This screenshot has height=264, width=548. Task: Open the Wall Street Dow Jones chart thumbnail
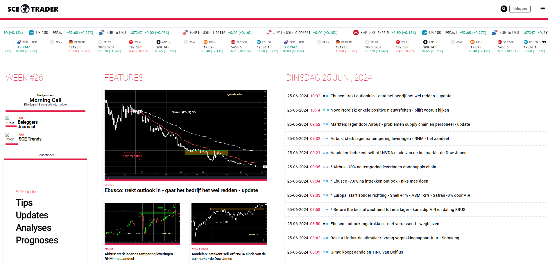(x=229, y=223)
